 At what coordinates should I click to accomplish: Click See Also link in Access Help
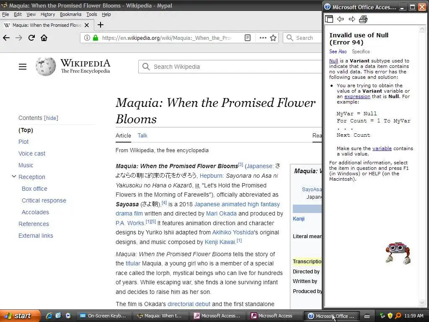tap(338, 52)
